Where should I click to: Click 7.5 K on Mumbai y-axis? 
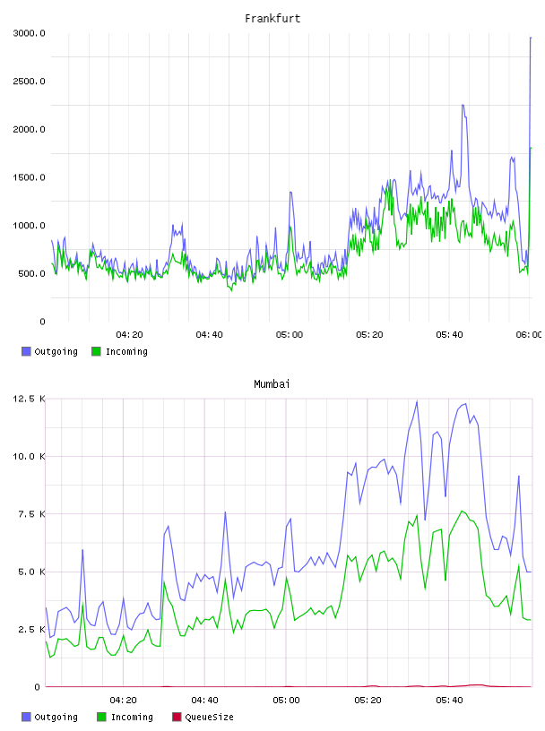coord(31,514)
